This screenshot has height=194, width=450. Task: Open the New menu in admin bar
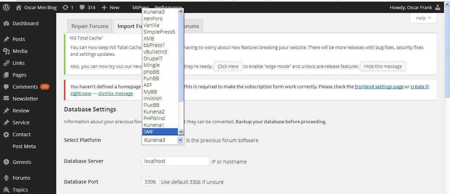(110, 7)
